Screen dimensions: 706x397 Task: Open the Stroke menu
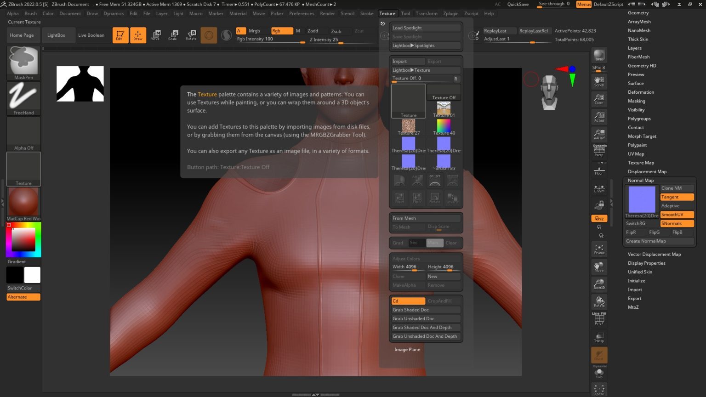pos(366,13)
